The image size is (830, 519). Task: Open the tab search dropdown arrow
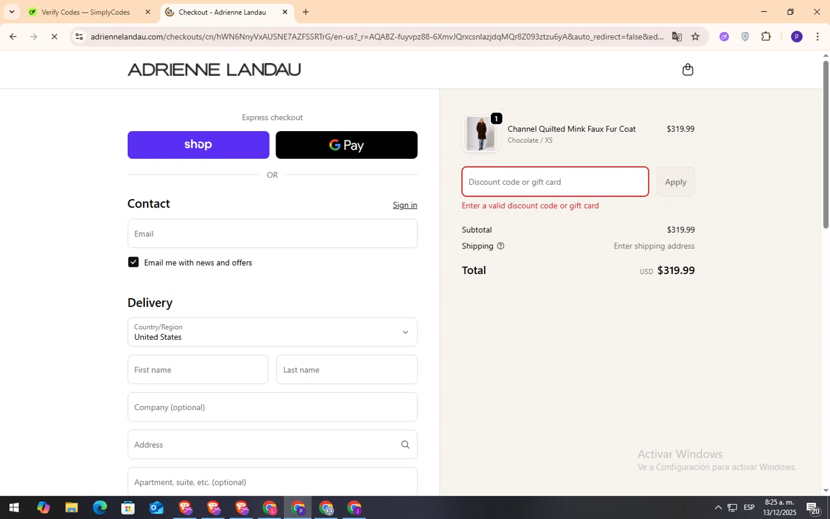point(11,12)
